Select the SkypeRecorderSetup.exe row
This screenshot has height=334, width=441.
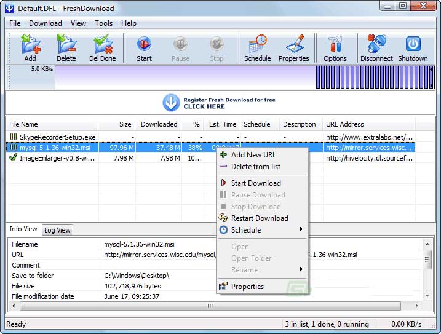(210, 137)
